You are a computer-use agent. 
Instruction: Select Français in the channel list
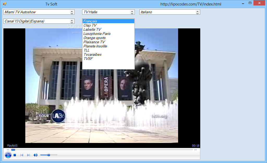[108, 21]
